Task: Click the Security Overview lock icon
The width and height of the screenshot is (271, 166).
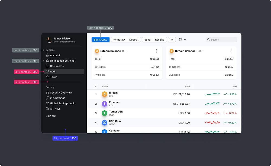Action: (x=47, y=92)
